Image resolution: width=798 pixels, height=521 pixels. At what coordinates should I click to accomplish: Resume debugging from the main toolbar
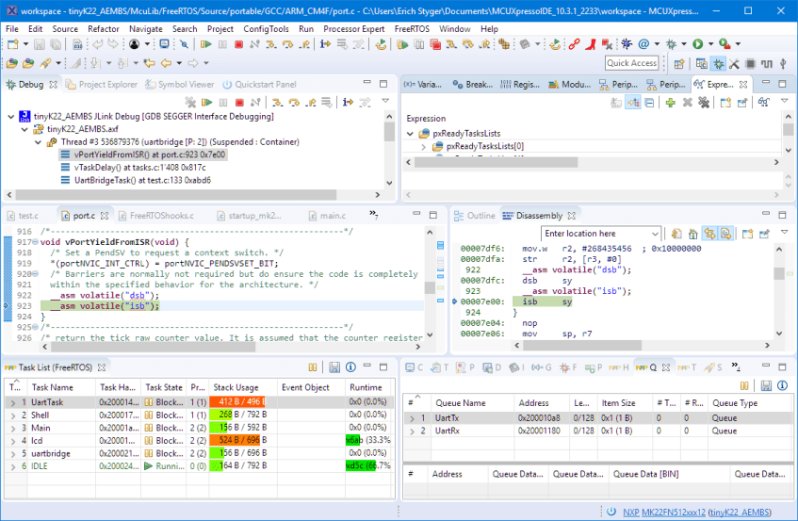pos(206,45)
